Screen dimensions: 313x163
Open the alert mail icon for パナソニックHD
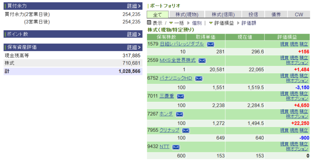click(x=198, y=78)
